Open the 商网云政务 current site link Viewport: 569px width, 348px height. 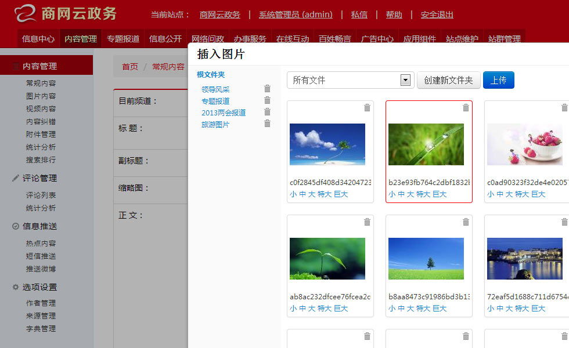point(220,14)
